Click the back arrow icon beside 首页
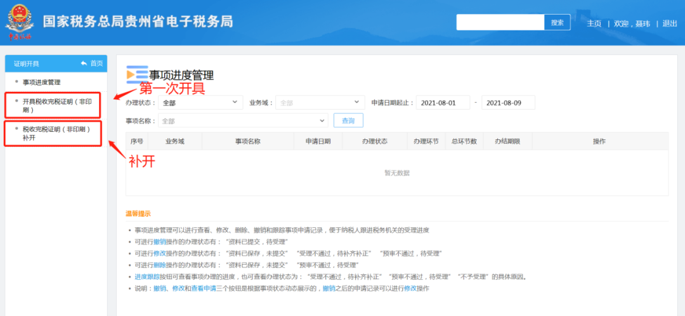The height and width of the screenshot is (316, 685). click(84, 63)
